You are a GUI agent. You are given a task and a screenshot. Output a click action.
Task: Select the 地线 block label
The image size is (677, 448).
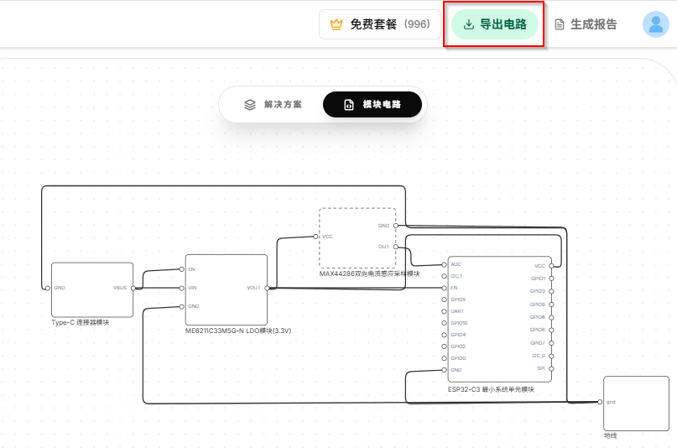[610, 436]
